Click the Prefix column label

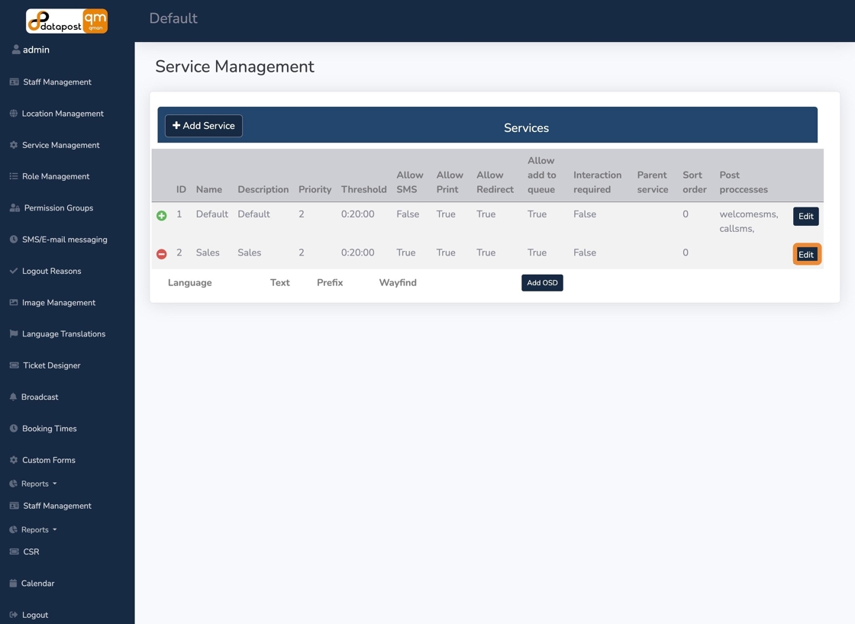click(x=330, y=283)
